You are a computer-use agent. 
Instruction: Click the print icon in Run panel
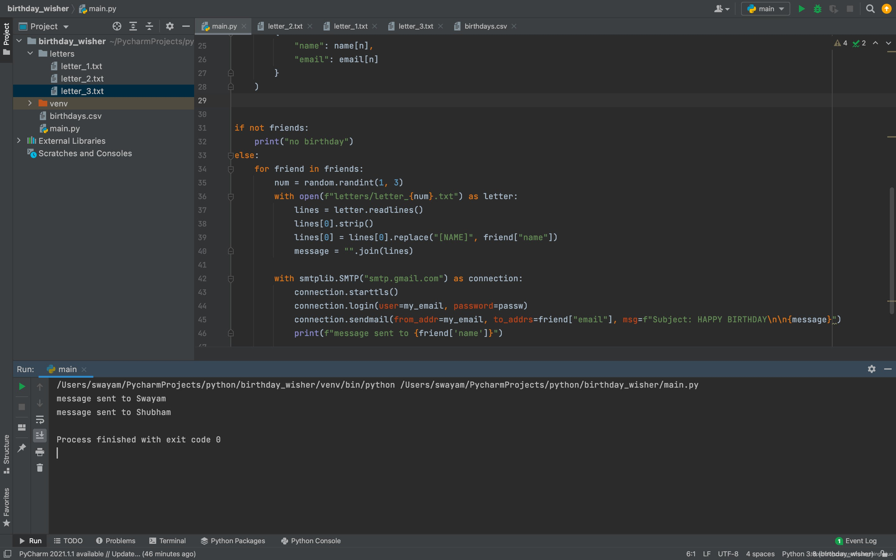40,452
